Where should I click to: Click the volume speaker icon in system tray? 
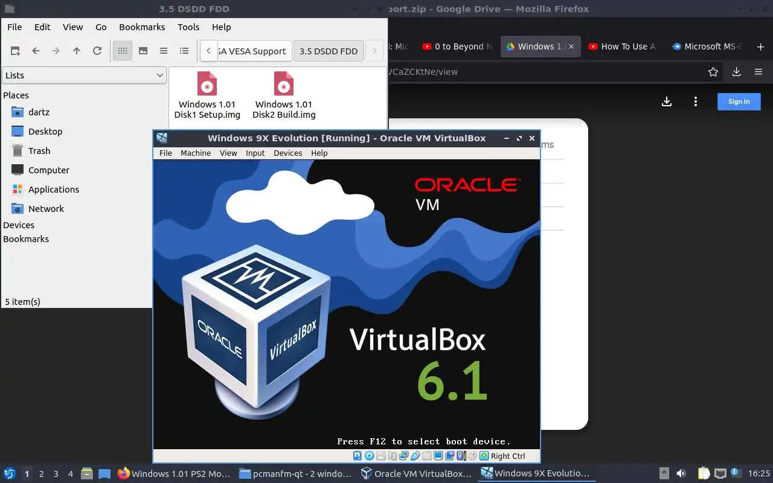tap(681, 474)
